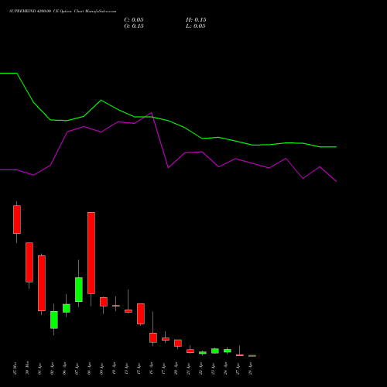Click the 06 Apr date label

[64, 368]
